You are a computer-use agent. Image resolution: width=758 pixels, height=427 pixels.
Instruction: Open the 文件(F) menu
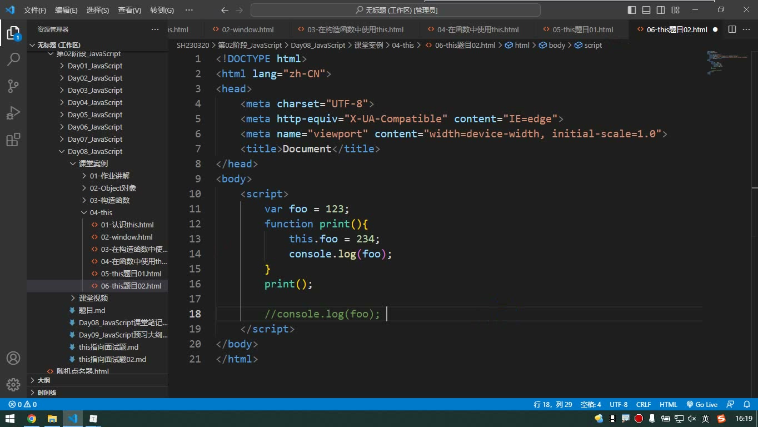35,10
